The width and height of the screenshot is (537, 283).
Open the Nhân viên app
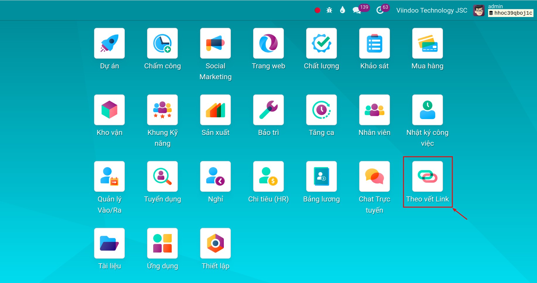[x=374, y=110]
